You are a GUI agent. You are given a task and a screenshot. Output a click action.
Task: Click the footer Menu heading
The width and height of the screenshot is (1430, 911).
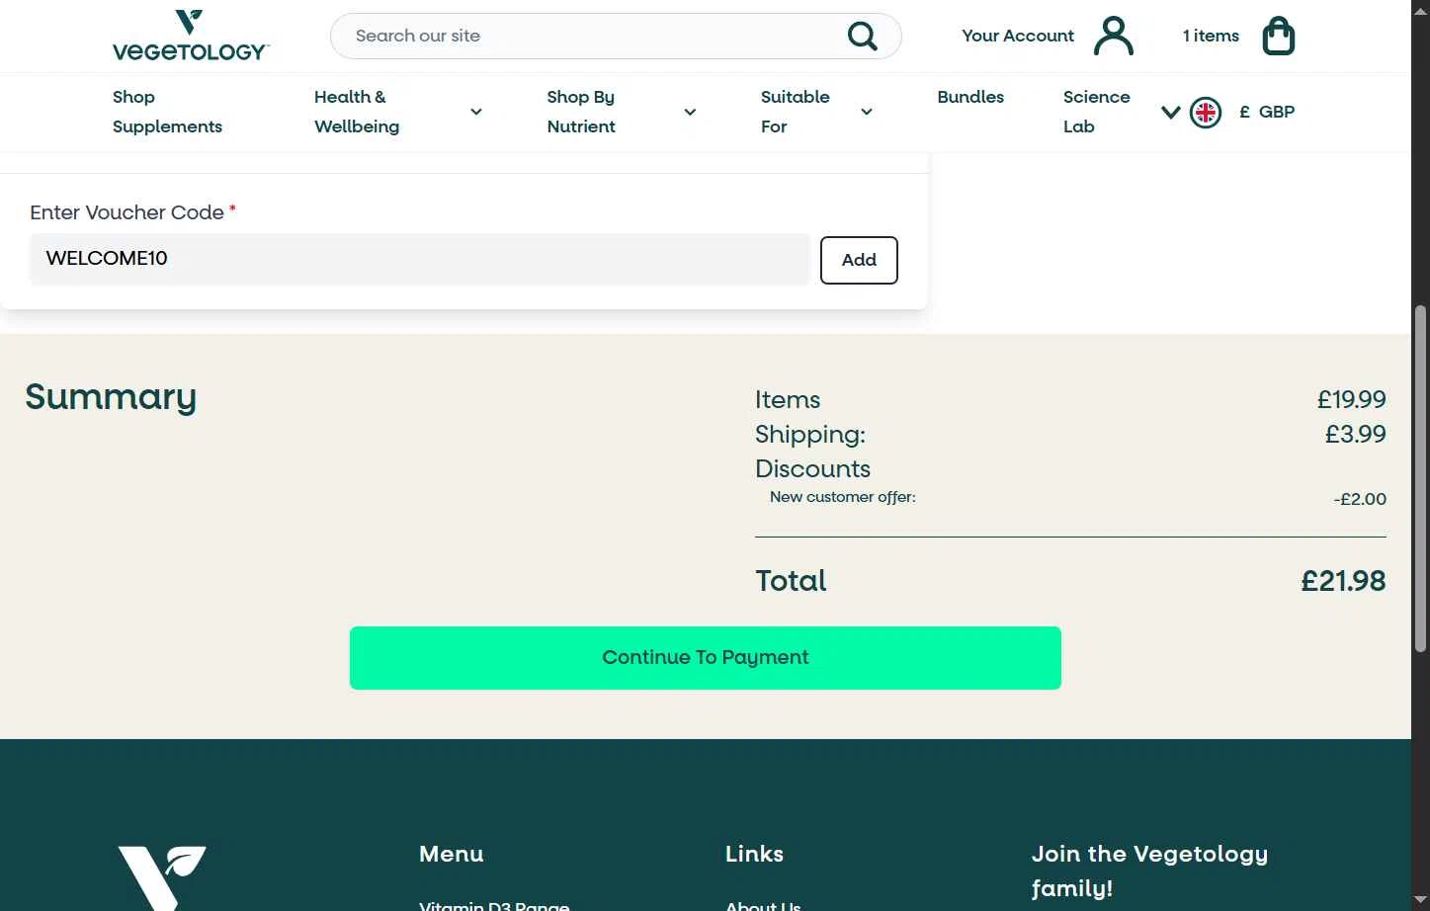point(452,854)
